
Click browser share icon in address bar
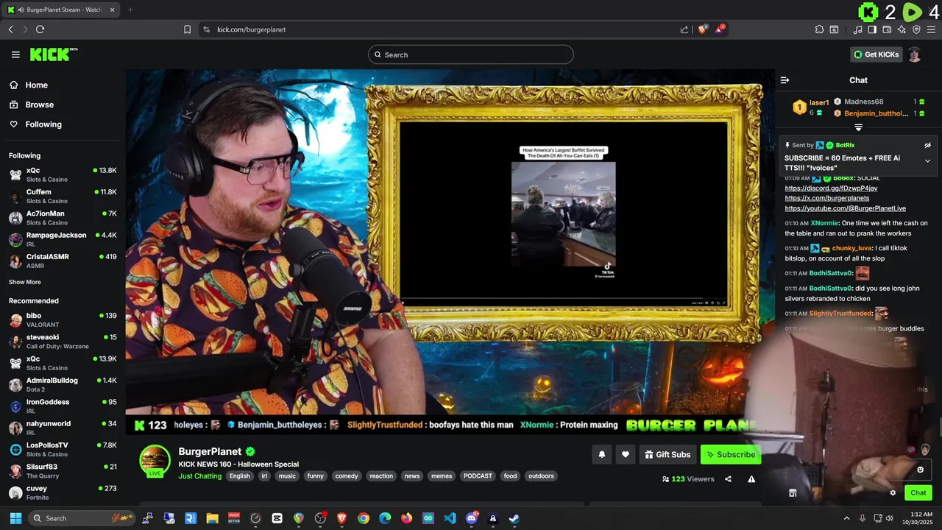[x=684, y=29]
